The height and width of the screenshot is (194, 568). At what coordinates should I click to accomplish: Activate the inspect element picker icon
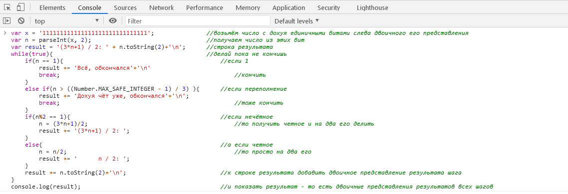coord(7,7)
